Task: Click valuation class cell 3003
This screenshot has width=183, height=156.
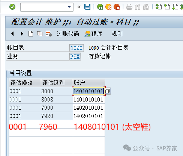Action: [x=57, y=100]
